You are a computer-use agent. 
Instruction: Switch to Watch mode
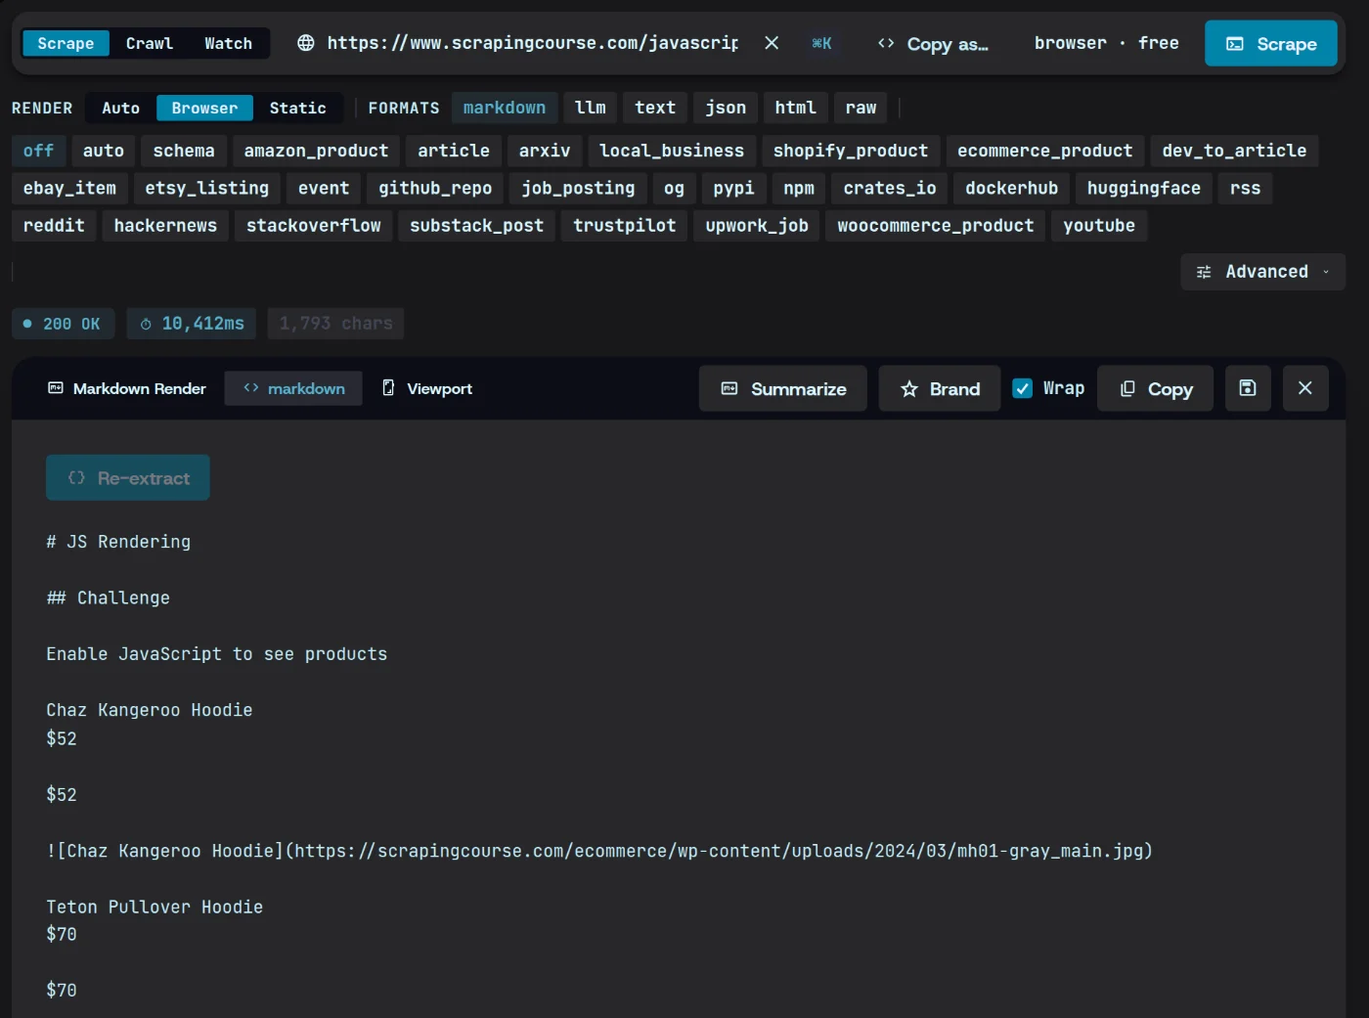(x=228, y=43)
